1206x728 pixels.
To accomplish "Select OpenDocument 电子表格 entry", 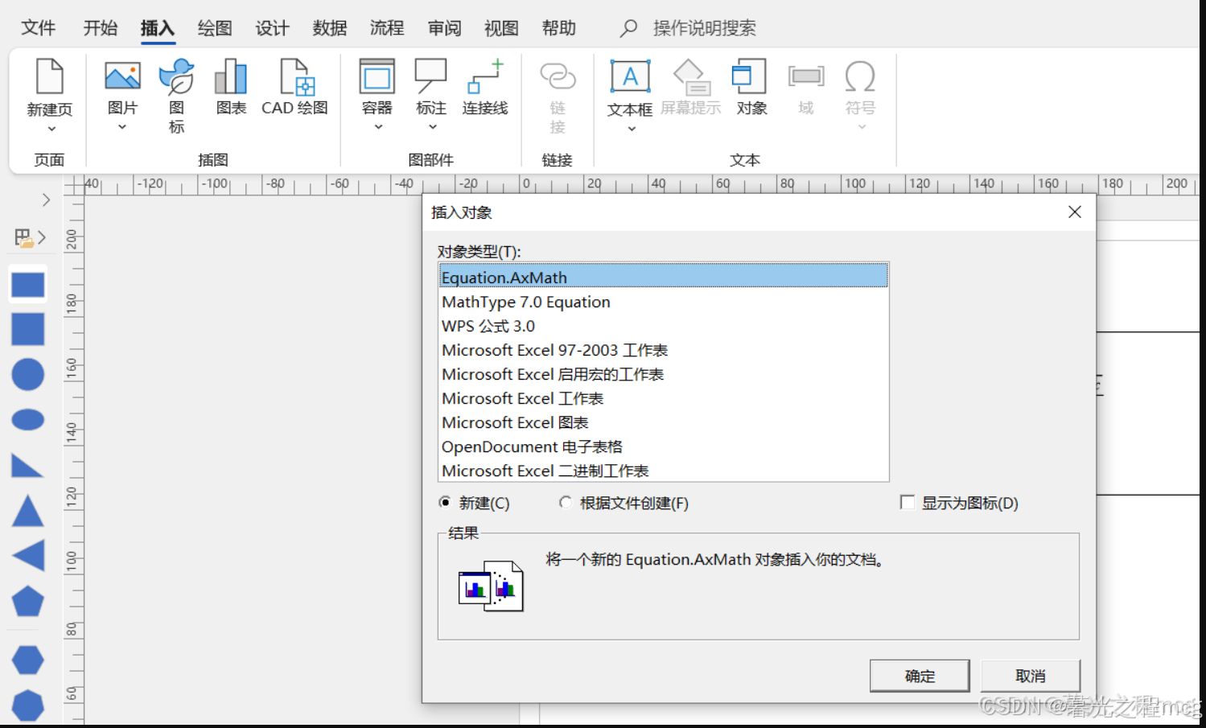I will click(664, 446).
